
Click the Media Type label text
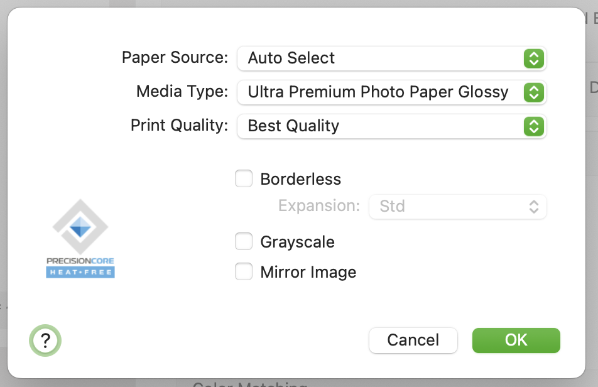[x=182, y=92]
